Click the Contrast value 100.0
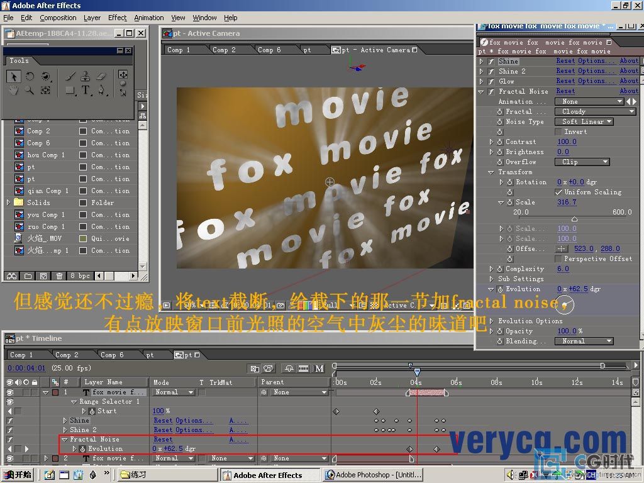 point(567,142)
